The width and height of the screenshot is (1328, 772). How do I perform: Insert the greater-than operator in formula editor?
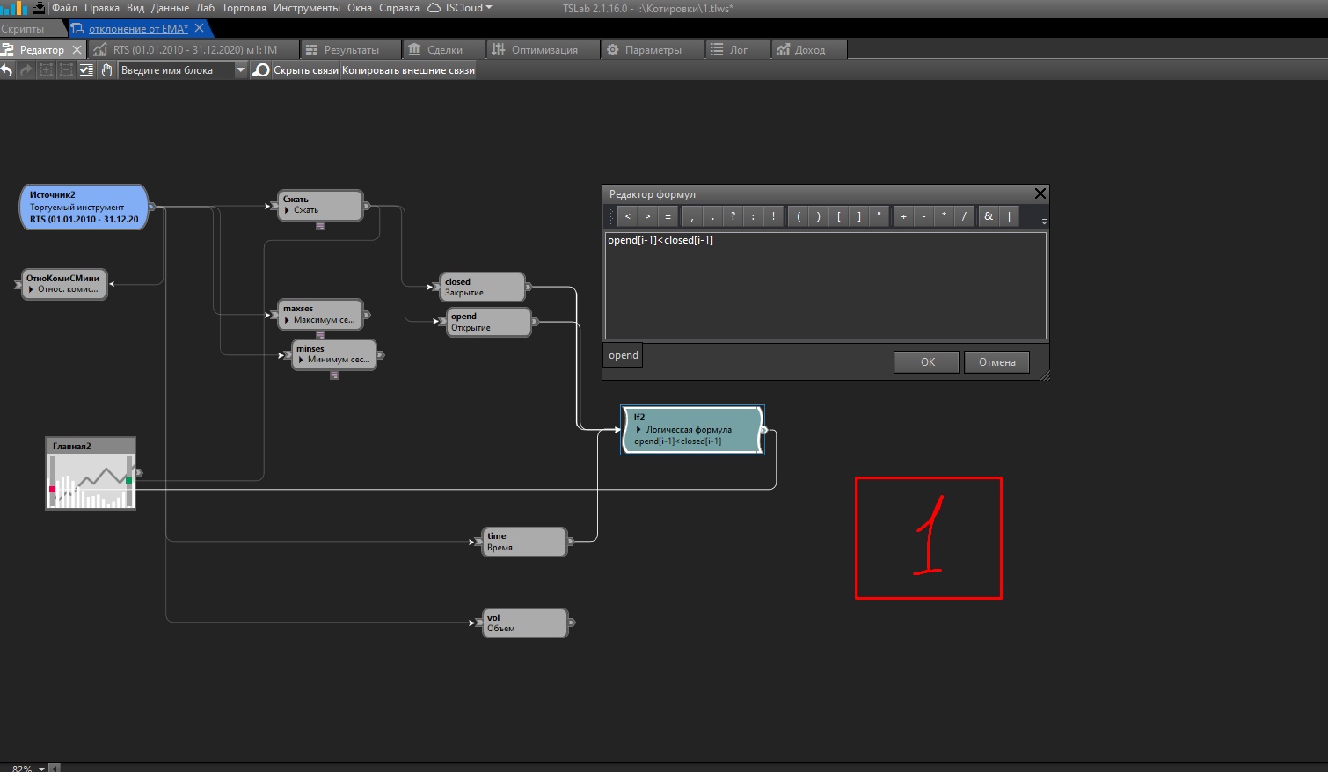pos(647,216)
